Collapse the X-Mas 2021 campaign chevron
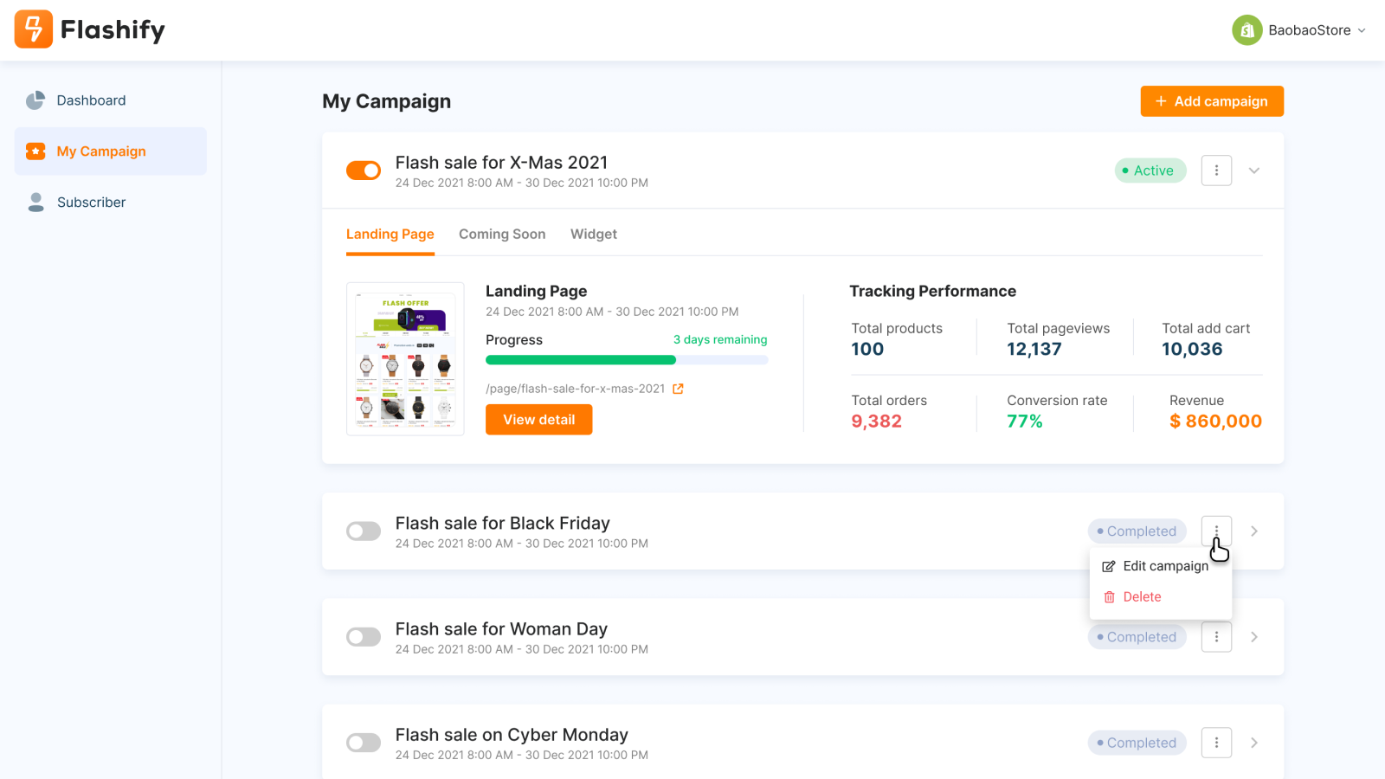Image resolution: width=1385 pixels, height=779 pixels. pos(1253,171)
